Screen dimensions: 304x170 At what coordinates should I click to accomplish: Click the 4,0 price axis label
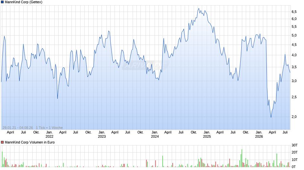pos(294,55)
